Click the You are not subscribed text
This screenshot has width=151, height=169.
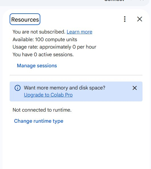(39, 32)
